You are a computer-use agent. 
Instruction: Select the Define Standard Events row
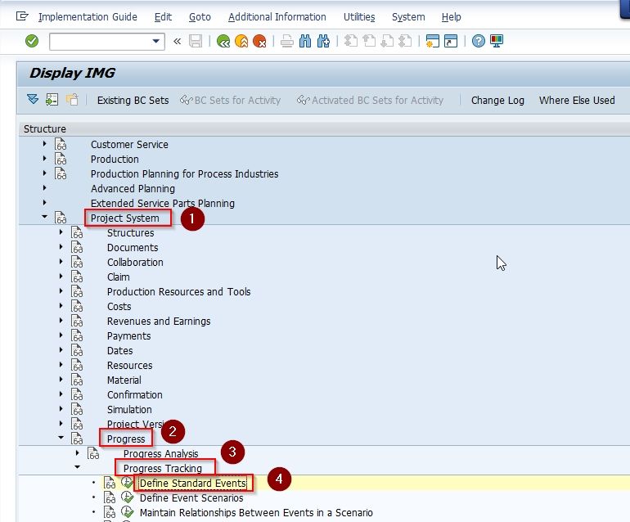pos(193,483)
